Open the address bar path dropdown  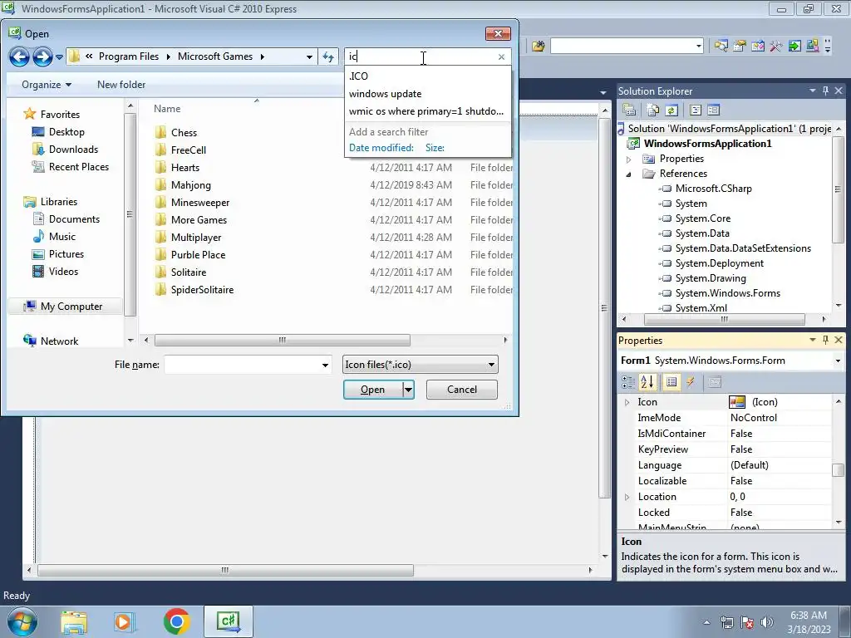click(x=309, y=56)
